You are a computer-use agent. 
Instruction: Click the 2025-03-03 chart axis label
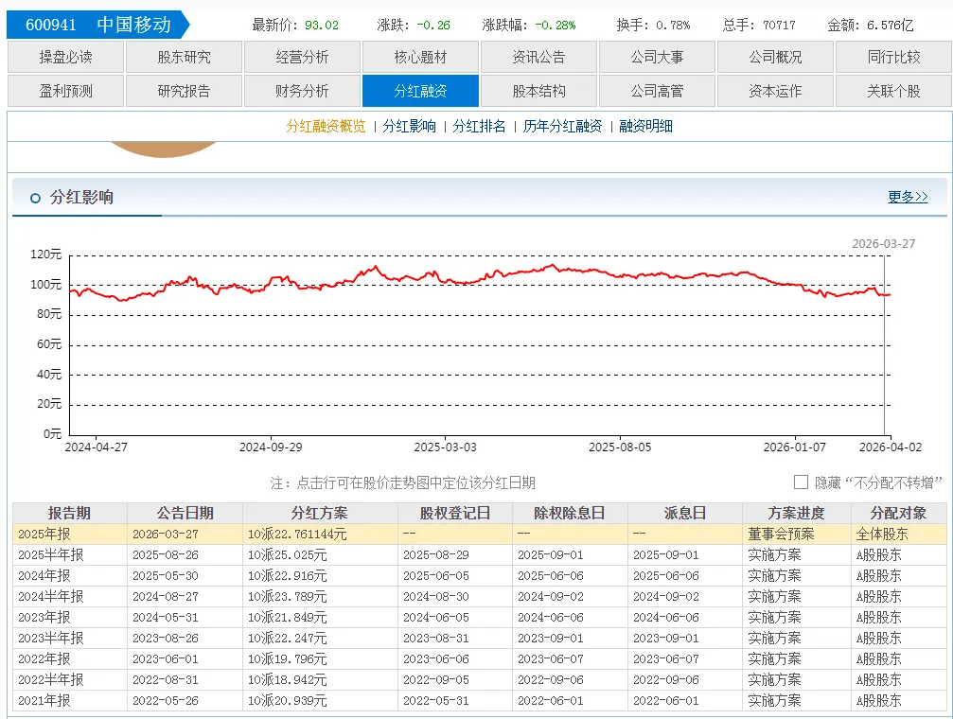[445, 447]
